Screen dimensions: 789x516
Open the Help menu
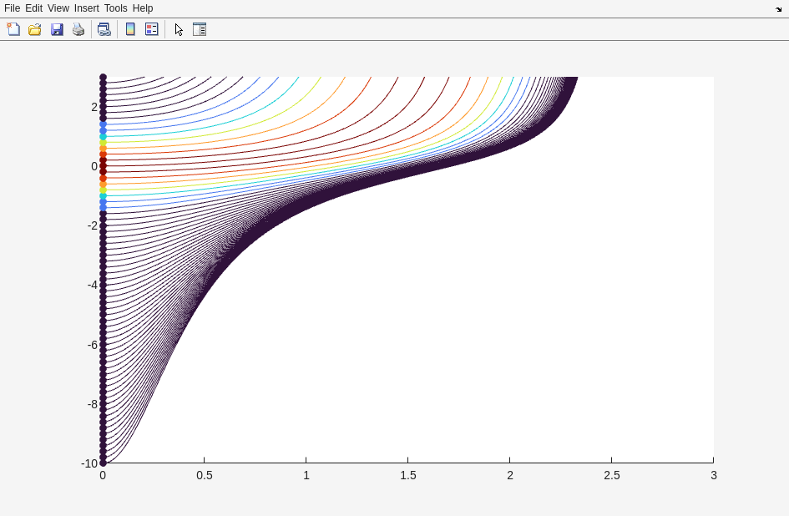[x=143, y=8]
